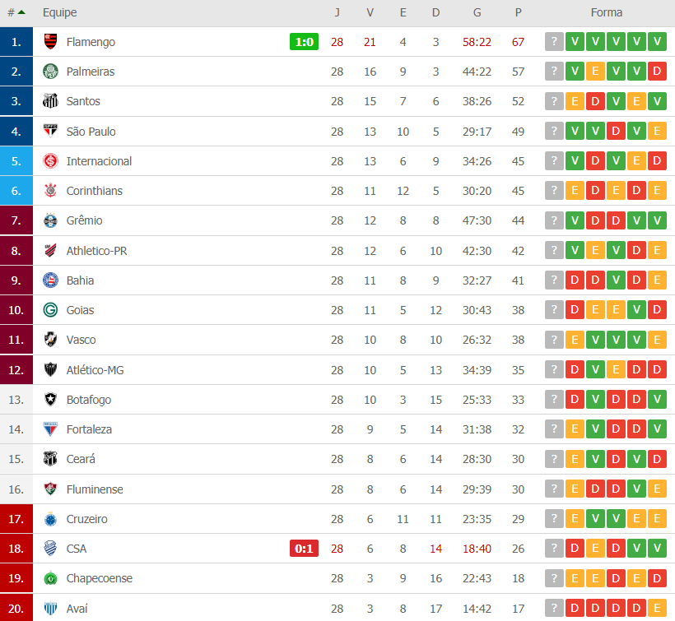675x621 pixels.
Task: Click the Equipe column header
Action: tap(60, 12)
